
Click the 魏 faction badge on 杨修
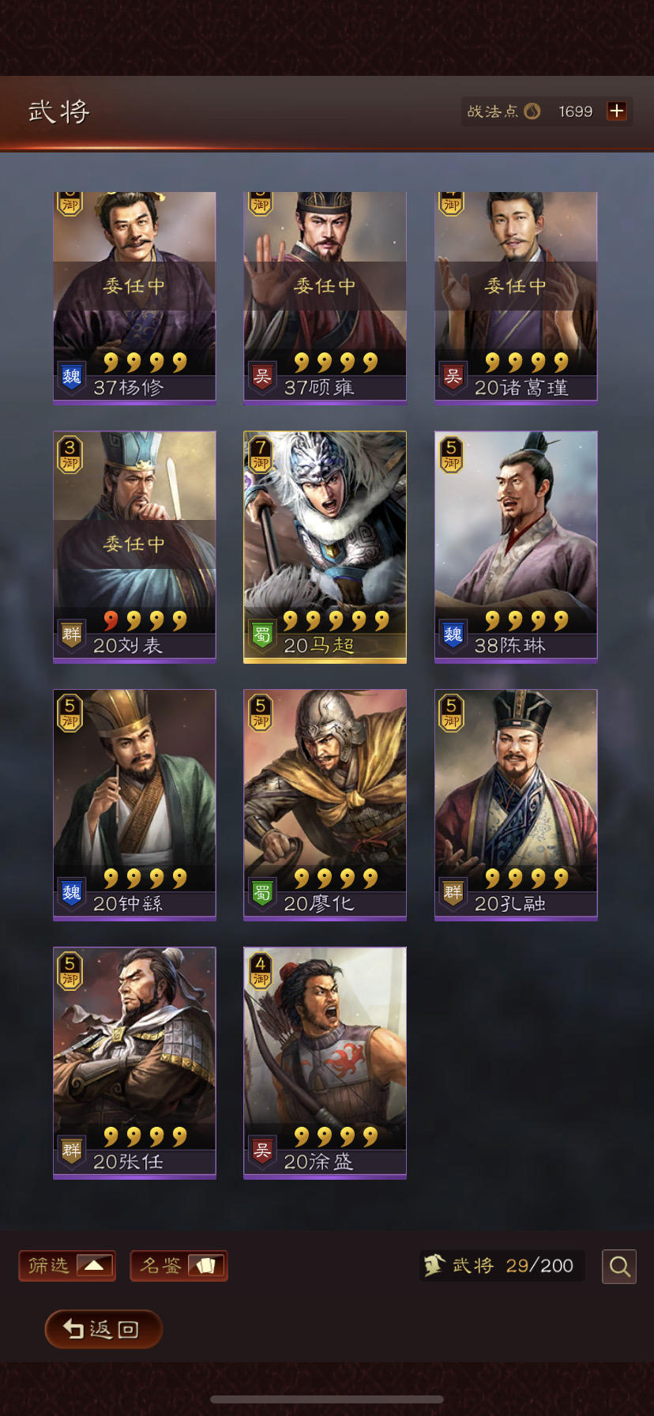[x=71, y=376]
